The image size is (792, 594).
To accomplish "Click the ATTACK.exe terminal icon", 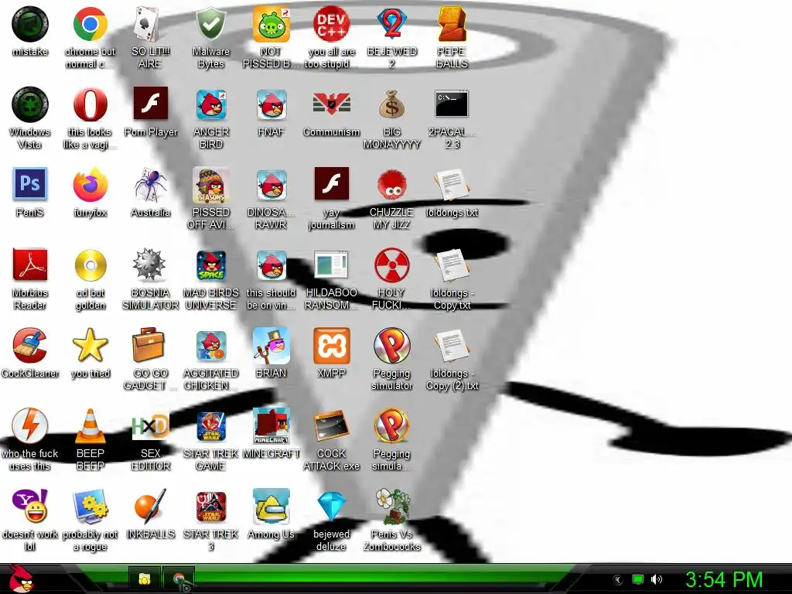I will tap(331, 426).
